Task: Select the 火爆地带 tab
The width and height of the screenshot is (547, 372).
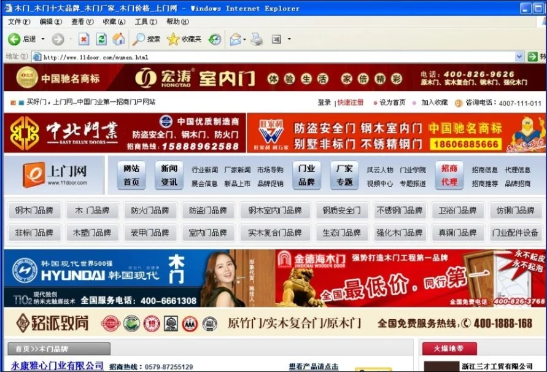Action: coord(449,348)
